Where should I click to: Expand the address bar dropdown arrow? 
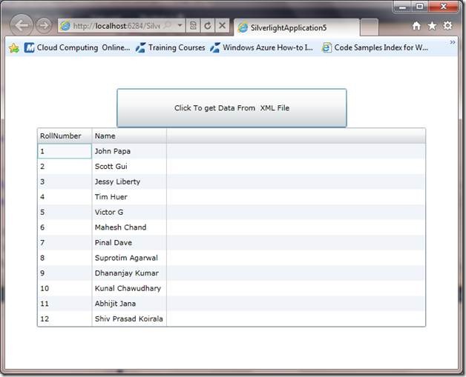coord(180,26)
